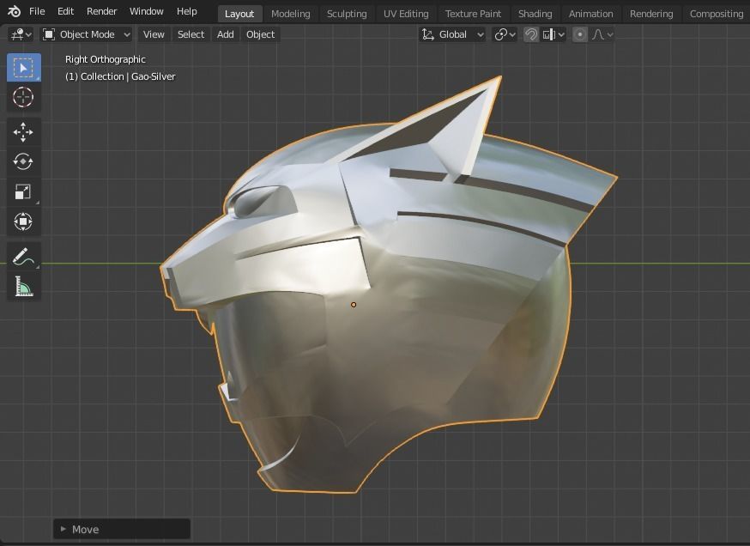Switch to the Shading workspace tab
The height and width of the screenshot is (546, 750).
pos(535,14)
